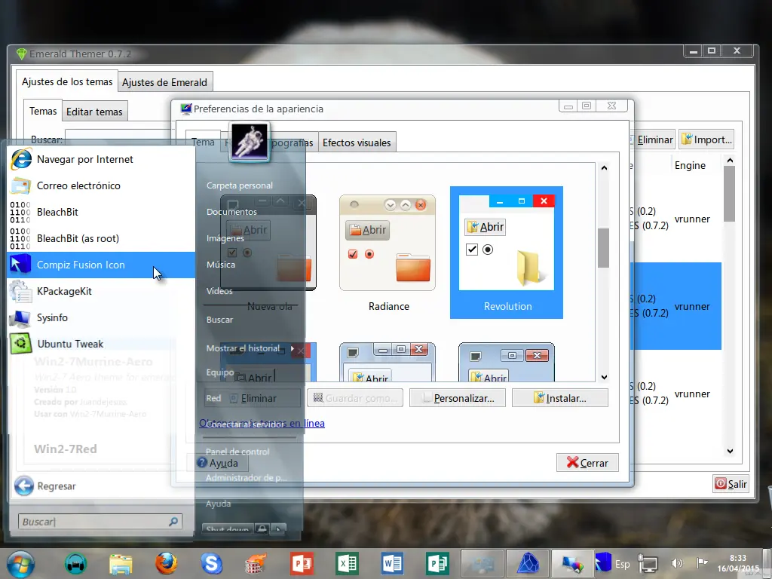772x579 pixels.
Task: Click the lock button beside Shut down
Action: (262, 529)
